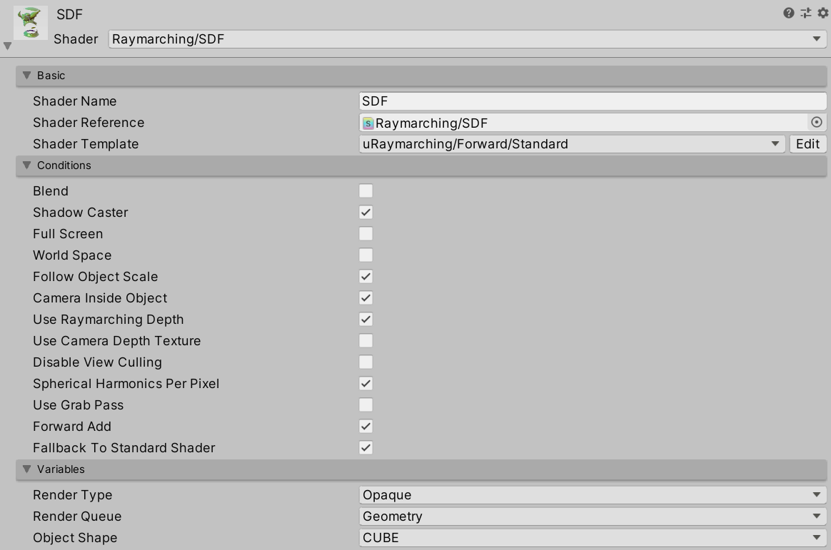Collapse the Basic section
The width and height of the screenshot is (831, 550).
(26, 75)
